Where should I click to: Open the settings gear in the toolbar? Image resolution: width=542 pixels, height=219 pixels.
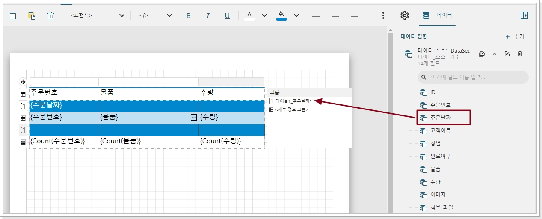404,15
